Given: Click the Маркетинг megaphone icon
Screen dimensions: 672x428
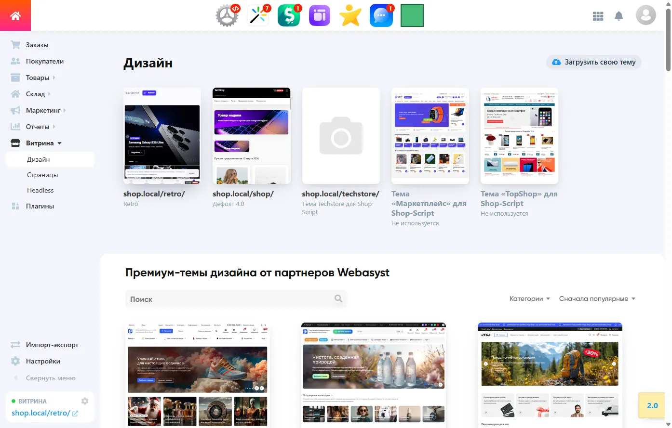Looking at the screenshot, I should click(x=15, y=110).
